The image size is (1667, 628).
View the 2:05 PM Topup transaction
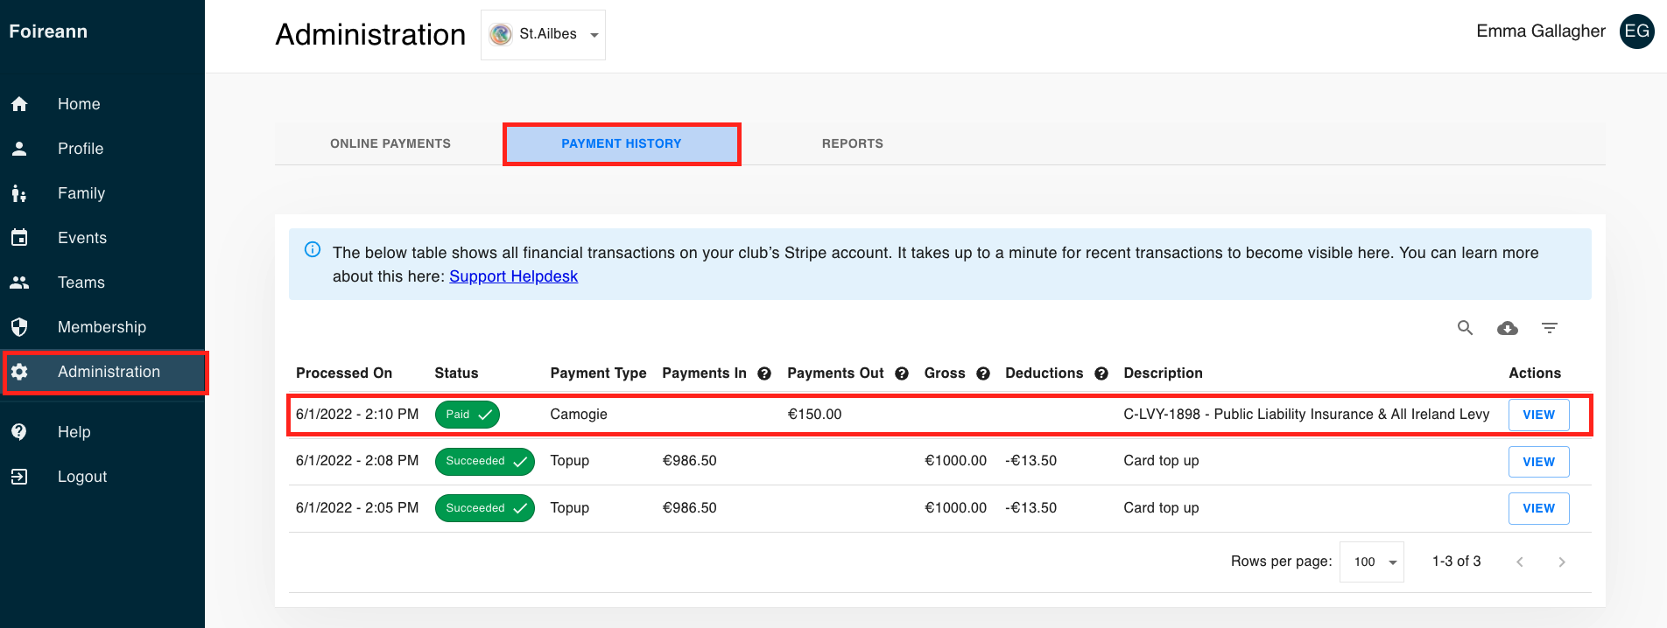(x=1538, y=508)
